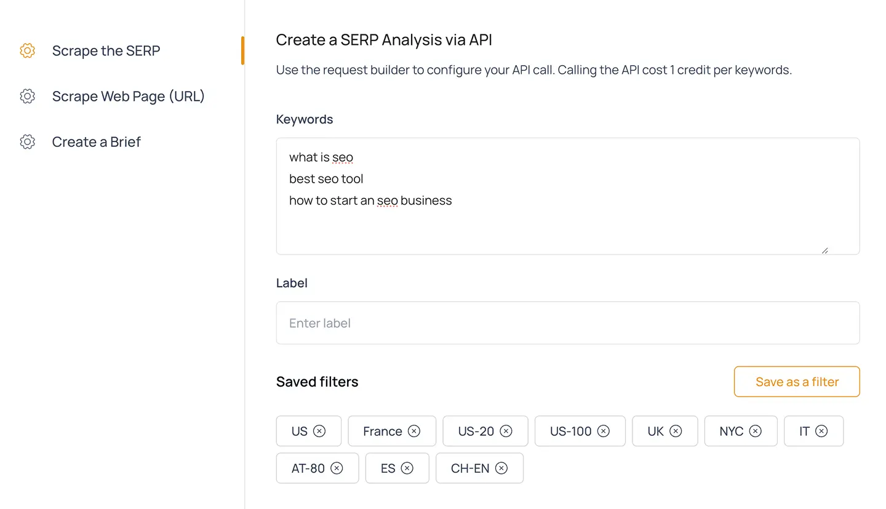Click the gear icon beside Create a Brief
The image size is (886, 509).
pos(27,142)
